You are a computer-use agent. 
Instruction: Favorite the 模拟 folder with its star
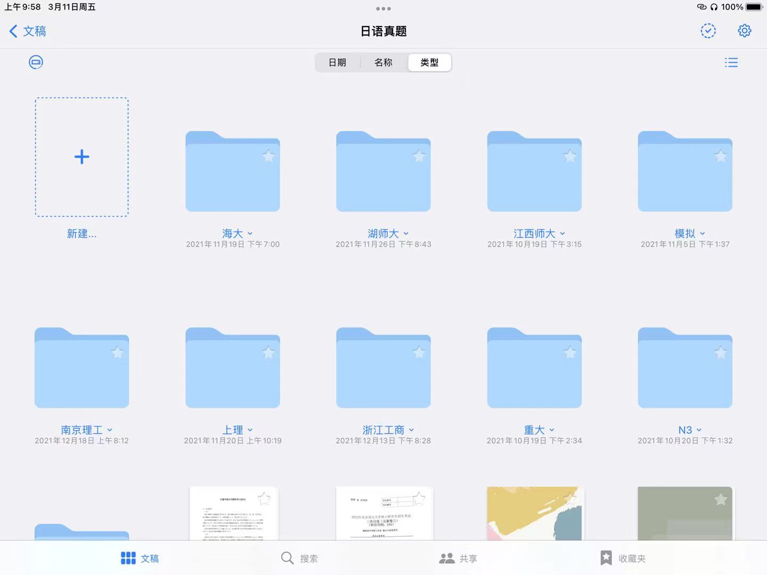(x=721, y=156)
